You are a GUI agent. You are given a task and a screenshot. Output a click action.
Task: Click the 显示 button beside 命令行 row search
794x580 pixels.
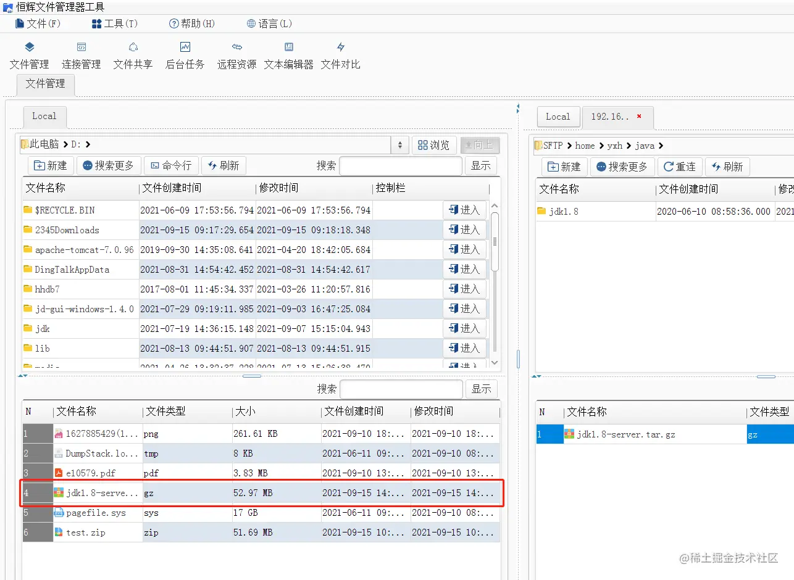[480, 165]
